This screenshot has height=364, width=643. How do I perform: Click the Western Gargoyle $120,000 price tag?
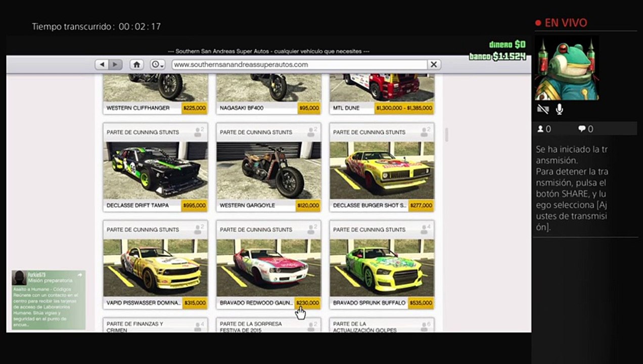pyautogui.click(x=308, y=205)
